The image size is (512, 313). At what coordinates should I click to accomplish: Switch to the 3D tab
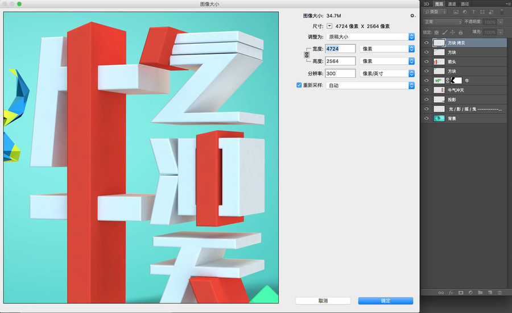(426, 4)
